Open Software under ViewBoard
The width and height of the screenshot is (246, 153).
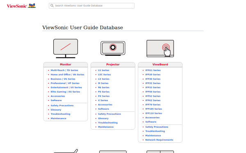click(151, 122)
